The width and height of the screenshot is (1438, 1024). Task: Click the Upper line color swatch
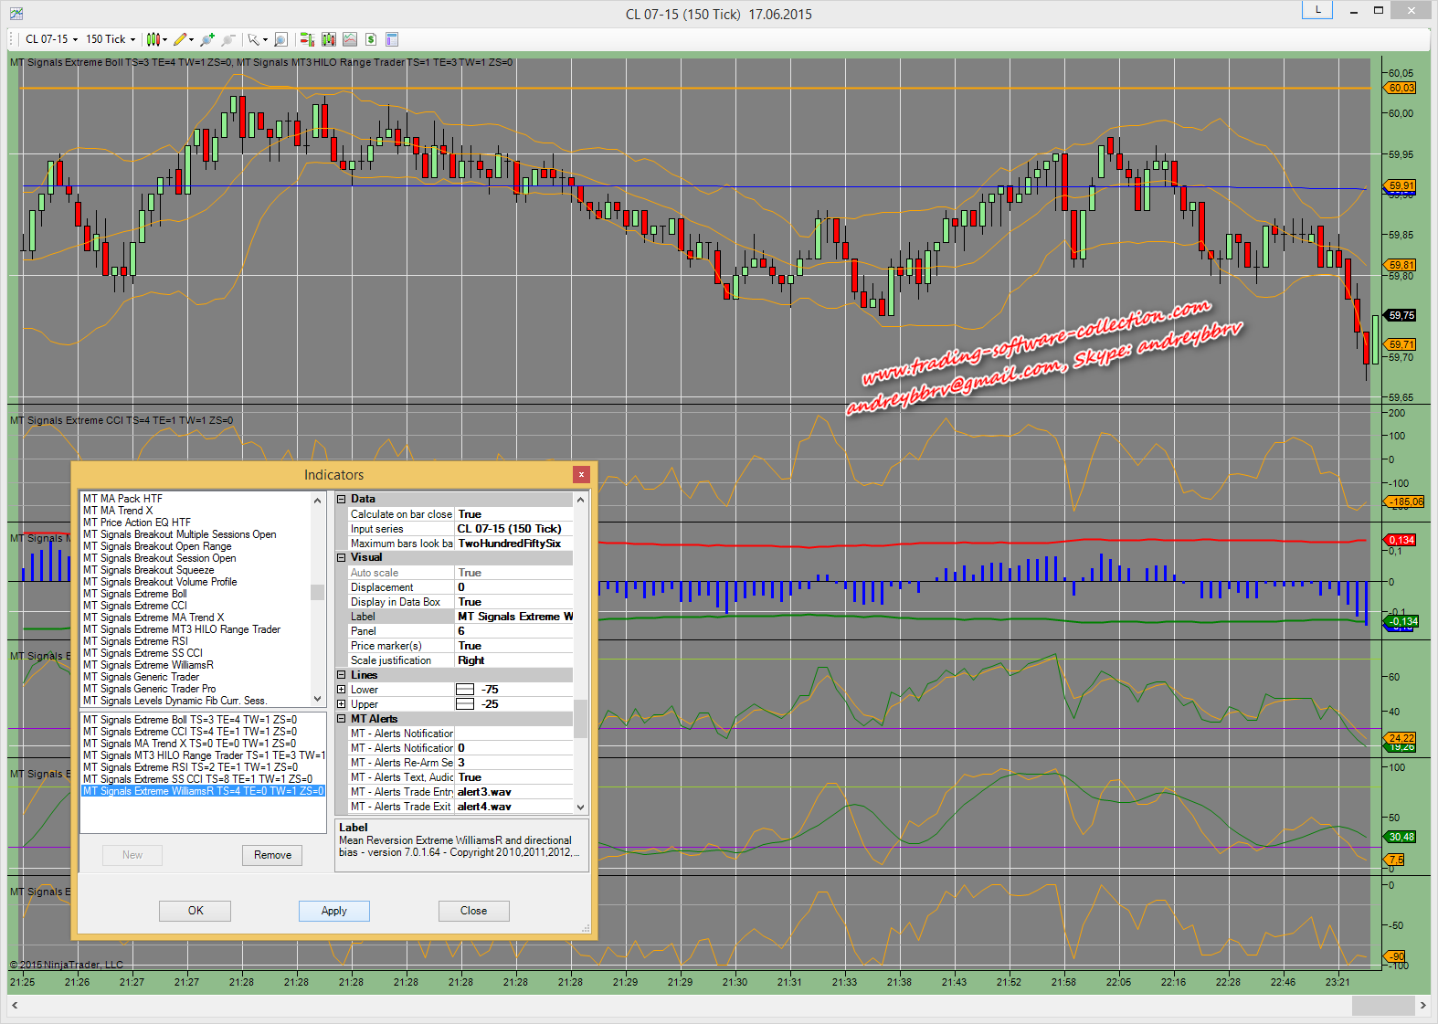[x=465, y=704]
